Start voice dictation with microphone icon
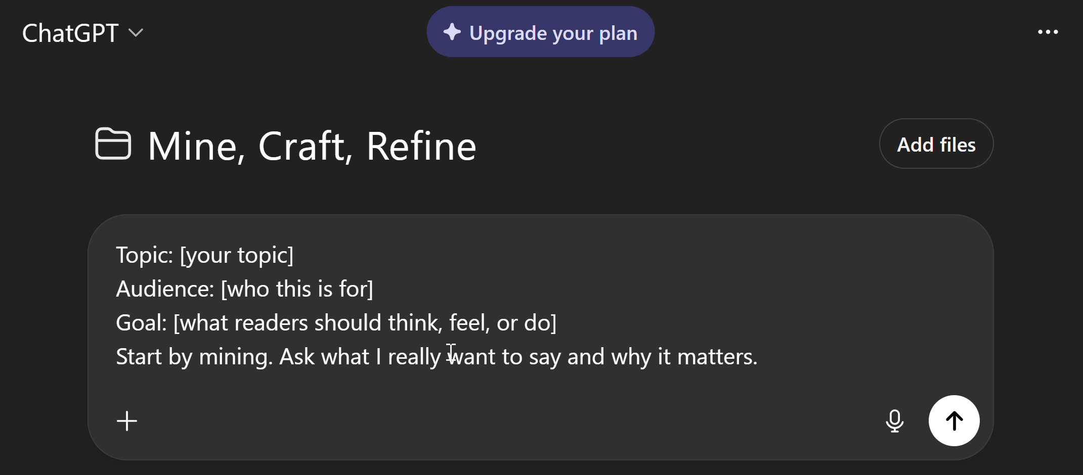The height and width of the screenshot is (475, 1083). point(894,420)
